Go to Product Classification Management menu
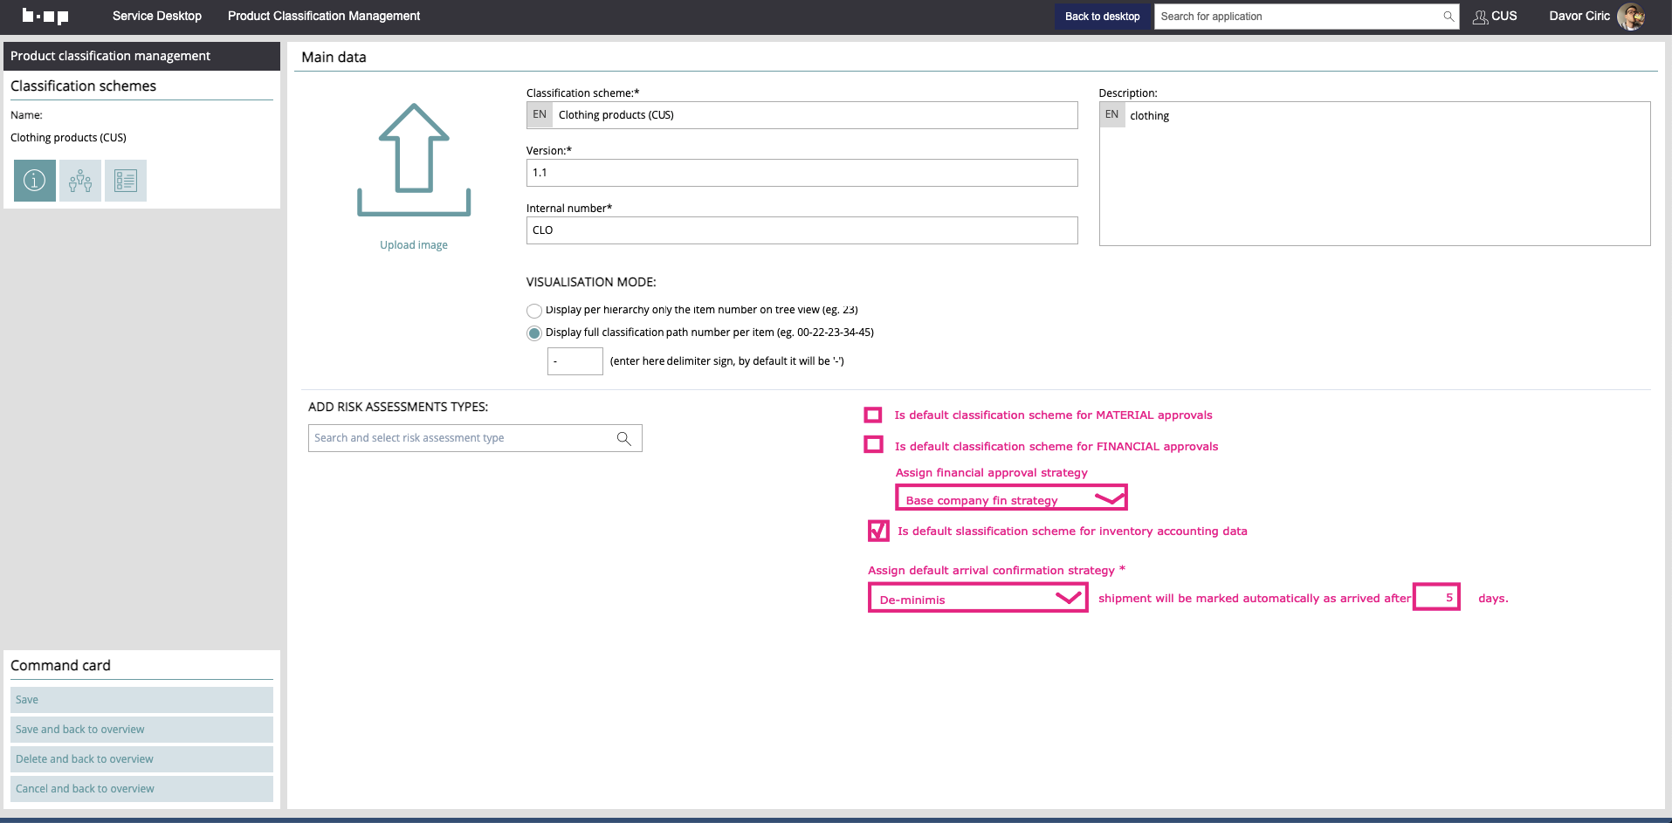Viewport: 1672px width, 823px height. pyautogui.click(x=324, y=17)
